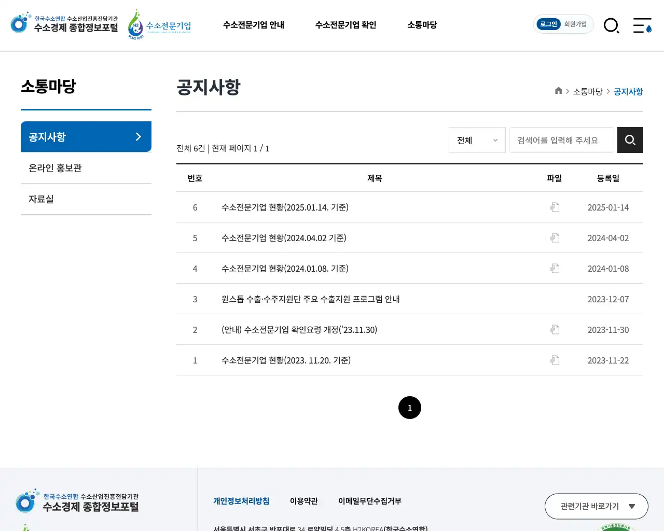
Task: Open the site search magnifier icon
Action: [612, 25]
